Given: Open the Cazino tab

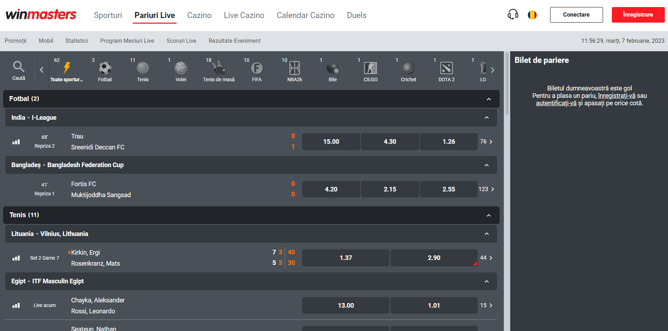Looking at the screenshot, I should (x=199, y=15).
